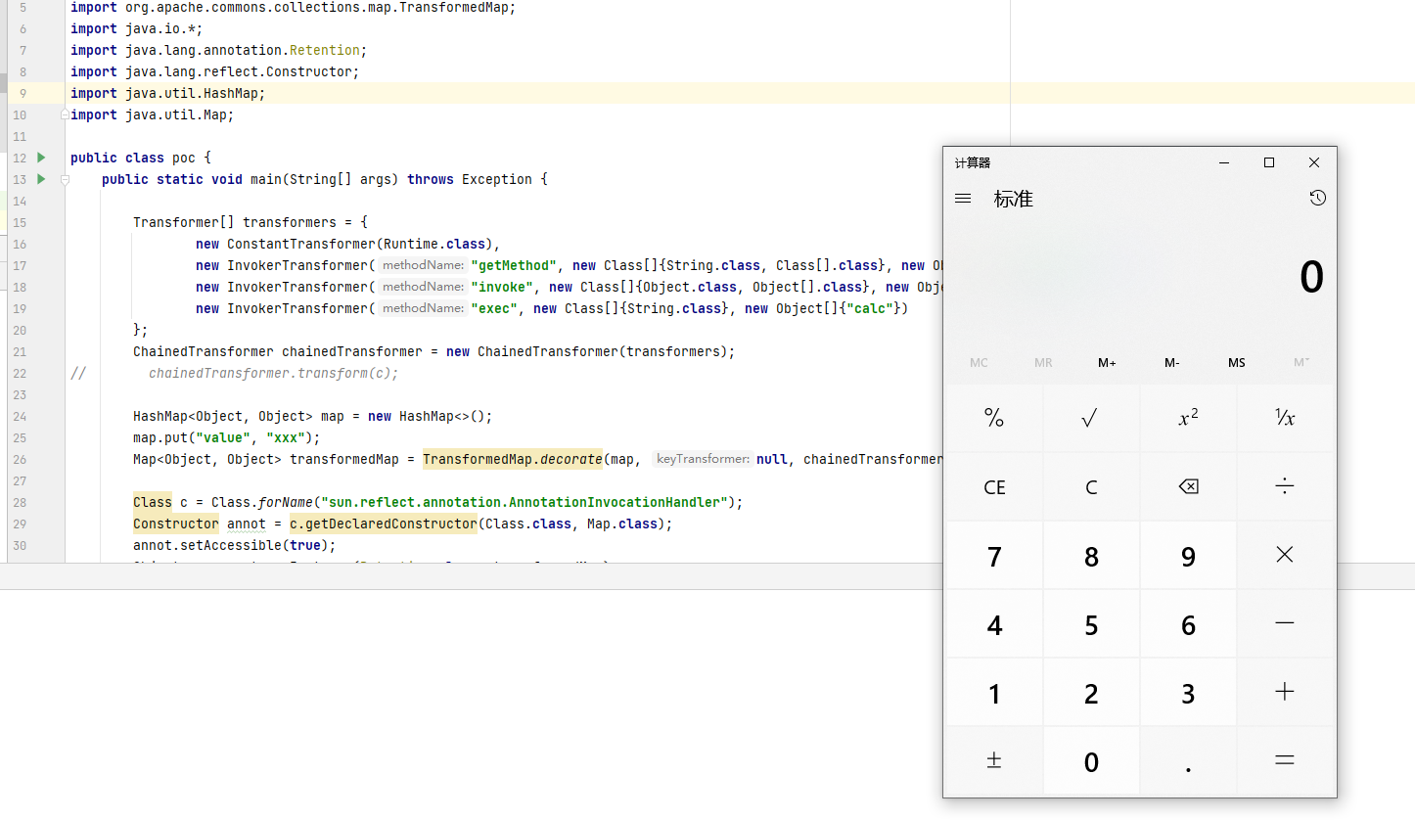Click the plus key
Image resolution: width=1415 pixels, height=820 pixels.
point(1285,692)
